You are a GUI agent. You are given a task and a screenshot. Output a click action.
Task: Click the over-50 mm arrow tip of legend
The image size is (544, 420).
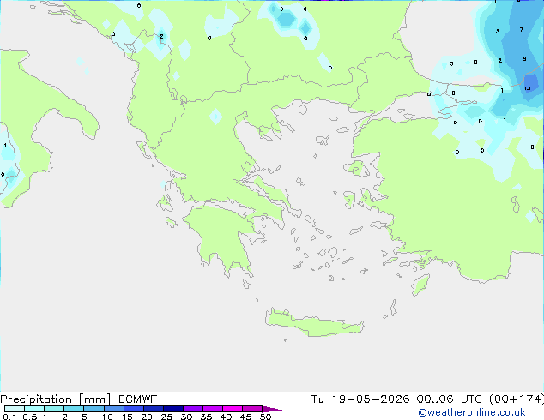[x=272, y=409]
